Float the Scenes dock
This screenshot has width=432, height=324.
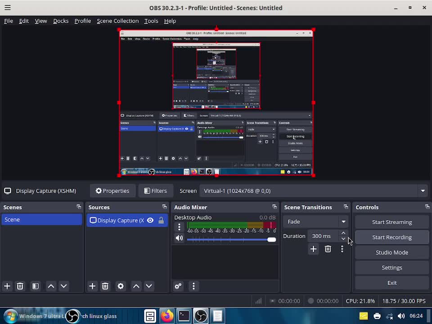click(x=79, y=207)
